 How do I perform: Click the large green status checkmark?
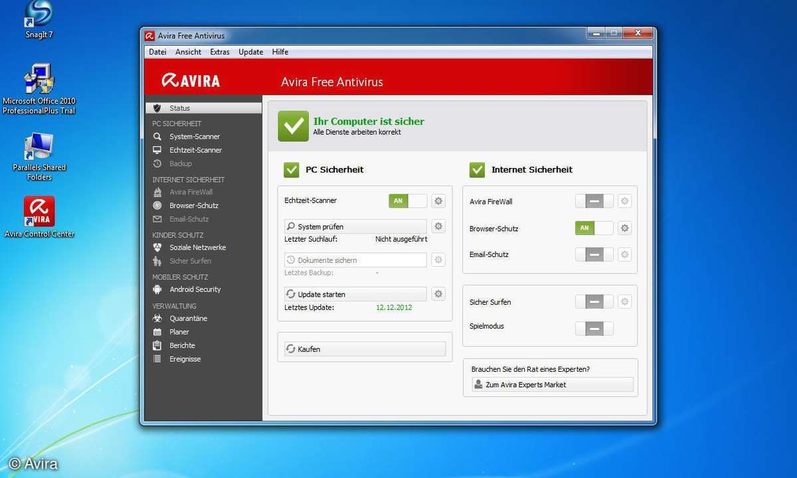pos(293,126)
